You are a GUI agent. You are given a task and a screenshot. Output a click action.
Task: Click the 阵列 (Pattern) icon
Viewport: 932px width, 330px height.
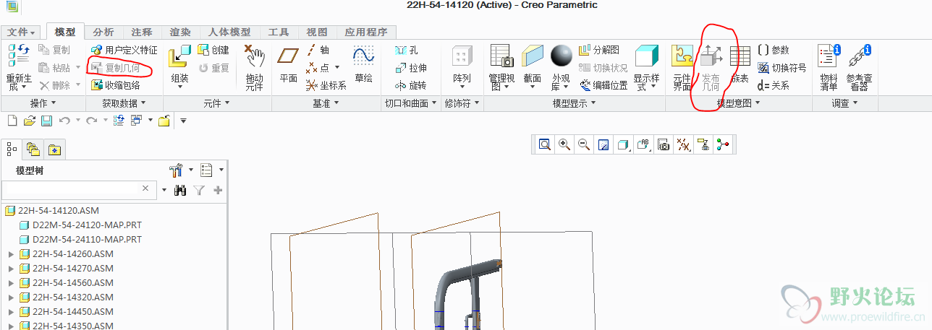(x=462, y=56)
